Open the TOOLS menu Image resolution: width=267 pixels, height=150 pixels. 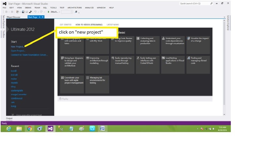(53, 7)
